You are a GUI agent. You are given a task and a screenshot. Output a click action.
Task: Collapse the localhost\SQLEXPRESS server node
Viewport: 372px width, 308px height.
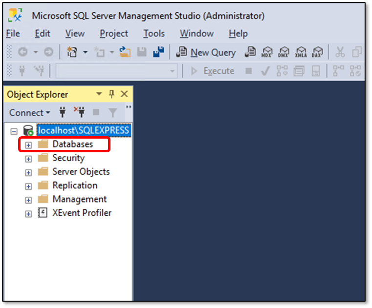point(14,131)
